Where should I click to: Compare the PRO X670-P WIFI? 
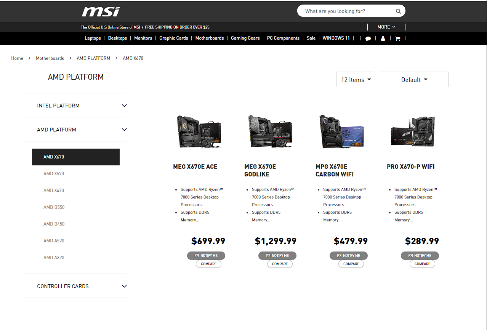tap(422, 264)
